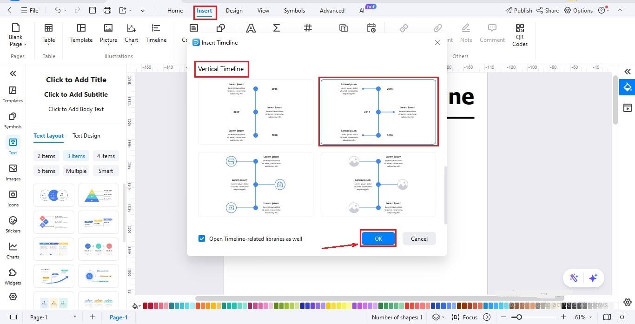
Task: Switch to the Design ribbon tab
Action: coord(234,10)
